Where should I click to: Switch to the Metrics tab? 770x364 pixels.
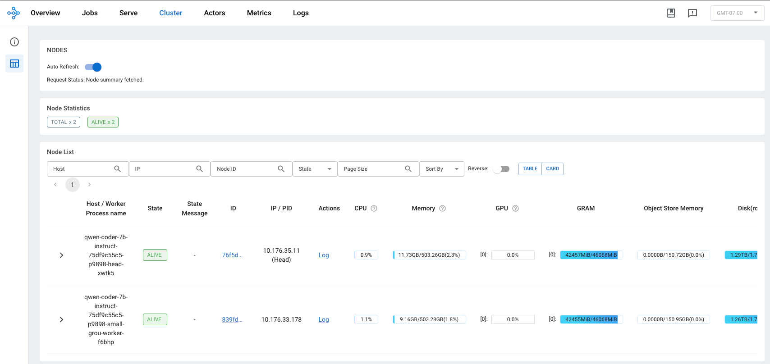click(259, 13)
